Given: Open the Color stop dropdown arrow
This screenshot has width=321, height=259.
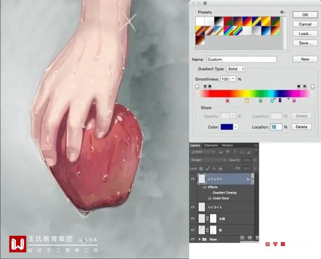Looking at the screenshot, I should click(236, 127).
